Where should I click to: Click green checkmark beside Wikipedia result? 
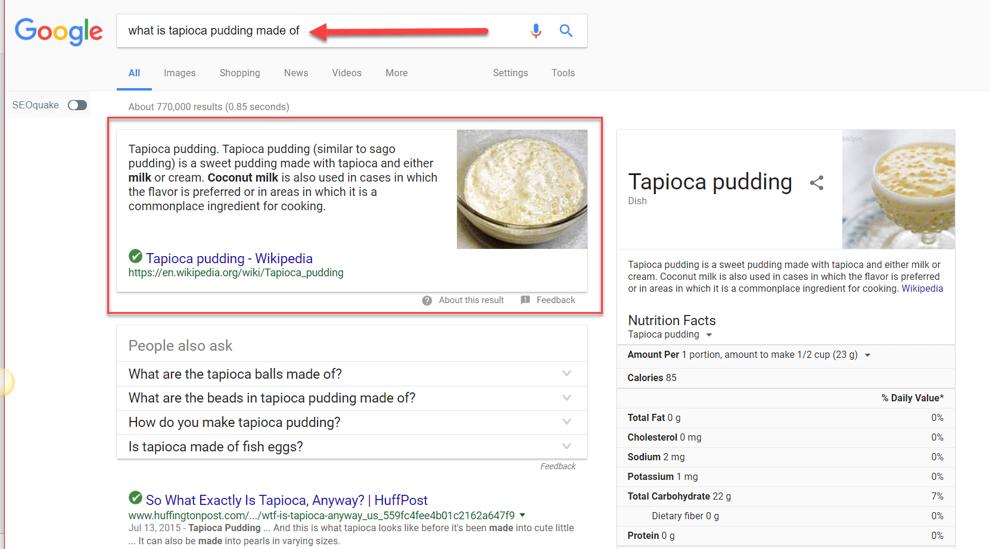(x=135, y=257)
